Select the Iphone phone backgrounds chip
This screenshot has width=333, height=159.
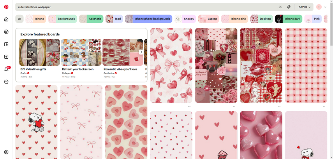pos(148,19)
